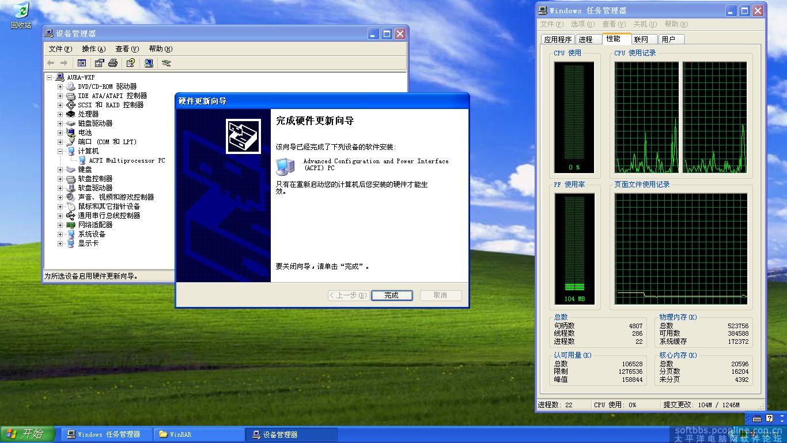
Task: Open the 关机(U) menu in Task Manager
Action: 645,24
